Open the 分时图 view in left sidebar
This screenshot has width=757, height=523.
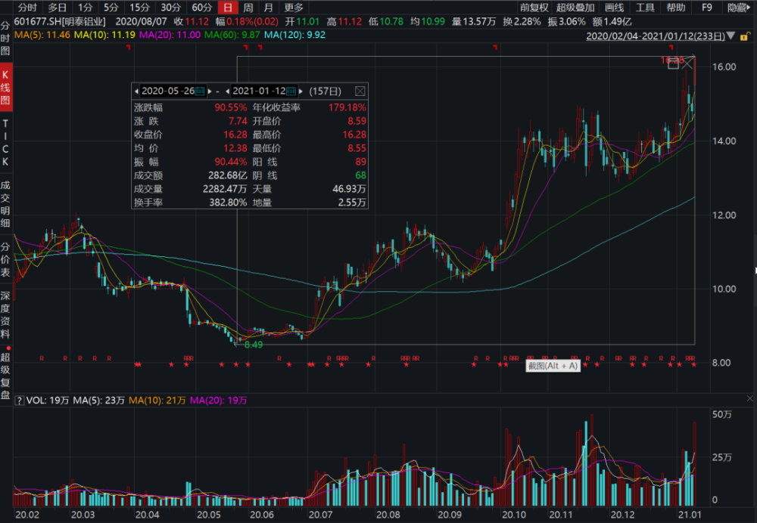pyautogui.click(x=5, y=38)
